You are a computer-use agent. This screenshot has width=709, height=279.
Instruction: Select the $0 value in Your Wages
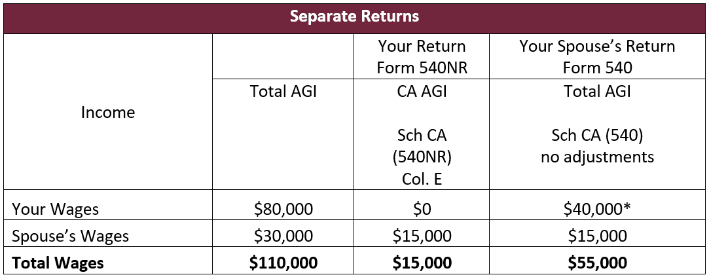422,210
